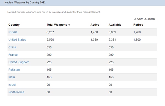
Task: Sort by the Country column header
Action: pyautogui.click(x=14, y=25)
